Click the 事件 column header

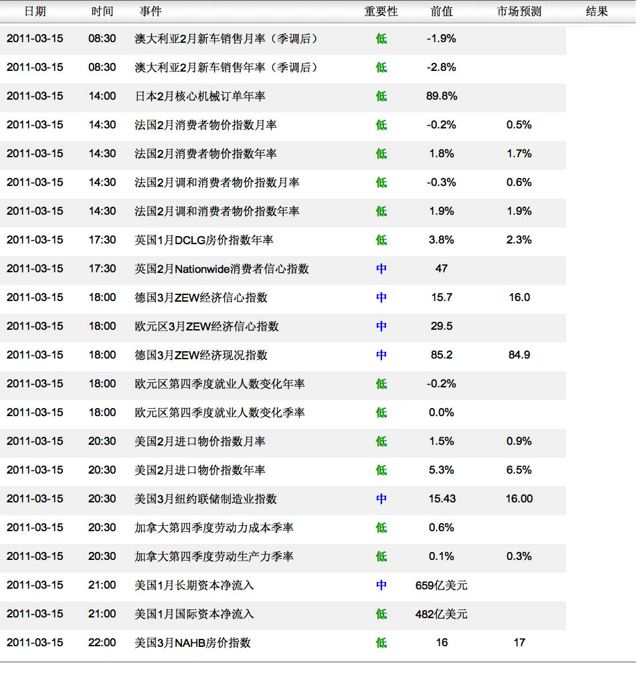(151, 11)
